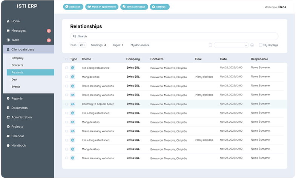This screenshot has height=180, width=296.
Task: Open Reports from the sidebar menu
Action: pyautogui.click(x=17, y=98)
